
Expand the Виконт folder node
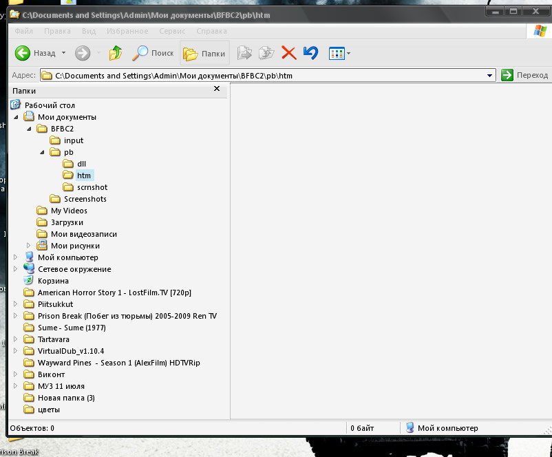pyautogui.click(x=16, y=374)
